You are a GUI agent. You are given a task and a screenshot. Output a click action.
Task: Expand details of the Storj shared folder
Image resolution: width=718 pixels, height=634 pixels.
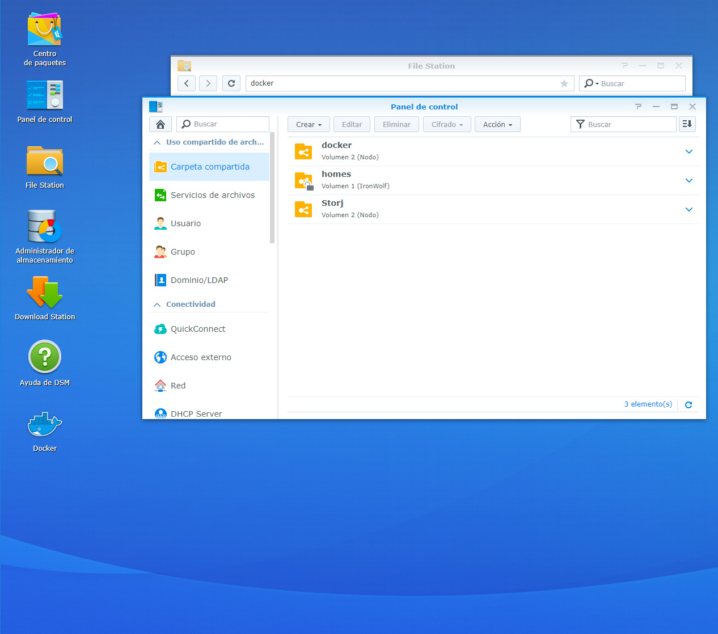[689, 209]
